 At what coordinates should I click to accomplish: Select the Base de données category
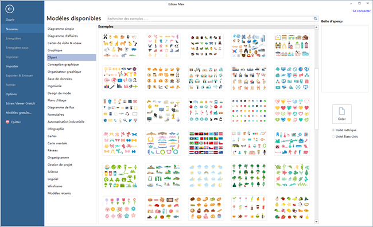pyautogui.click(x=60, y=79)
